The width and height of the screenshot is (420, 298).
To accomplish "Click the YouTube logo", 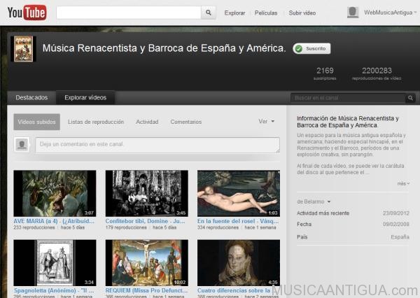I will pos(27,13).
